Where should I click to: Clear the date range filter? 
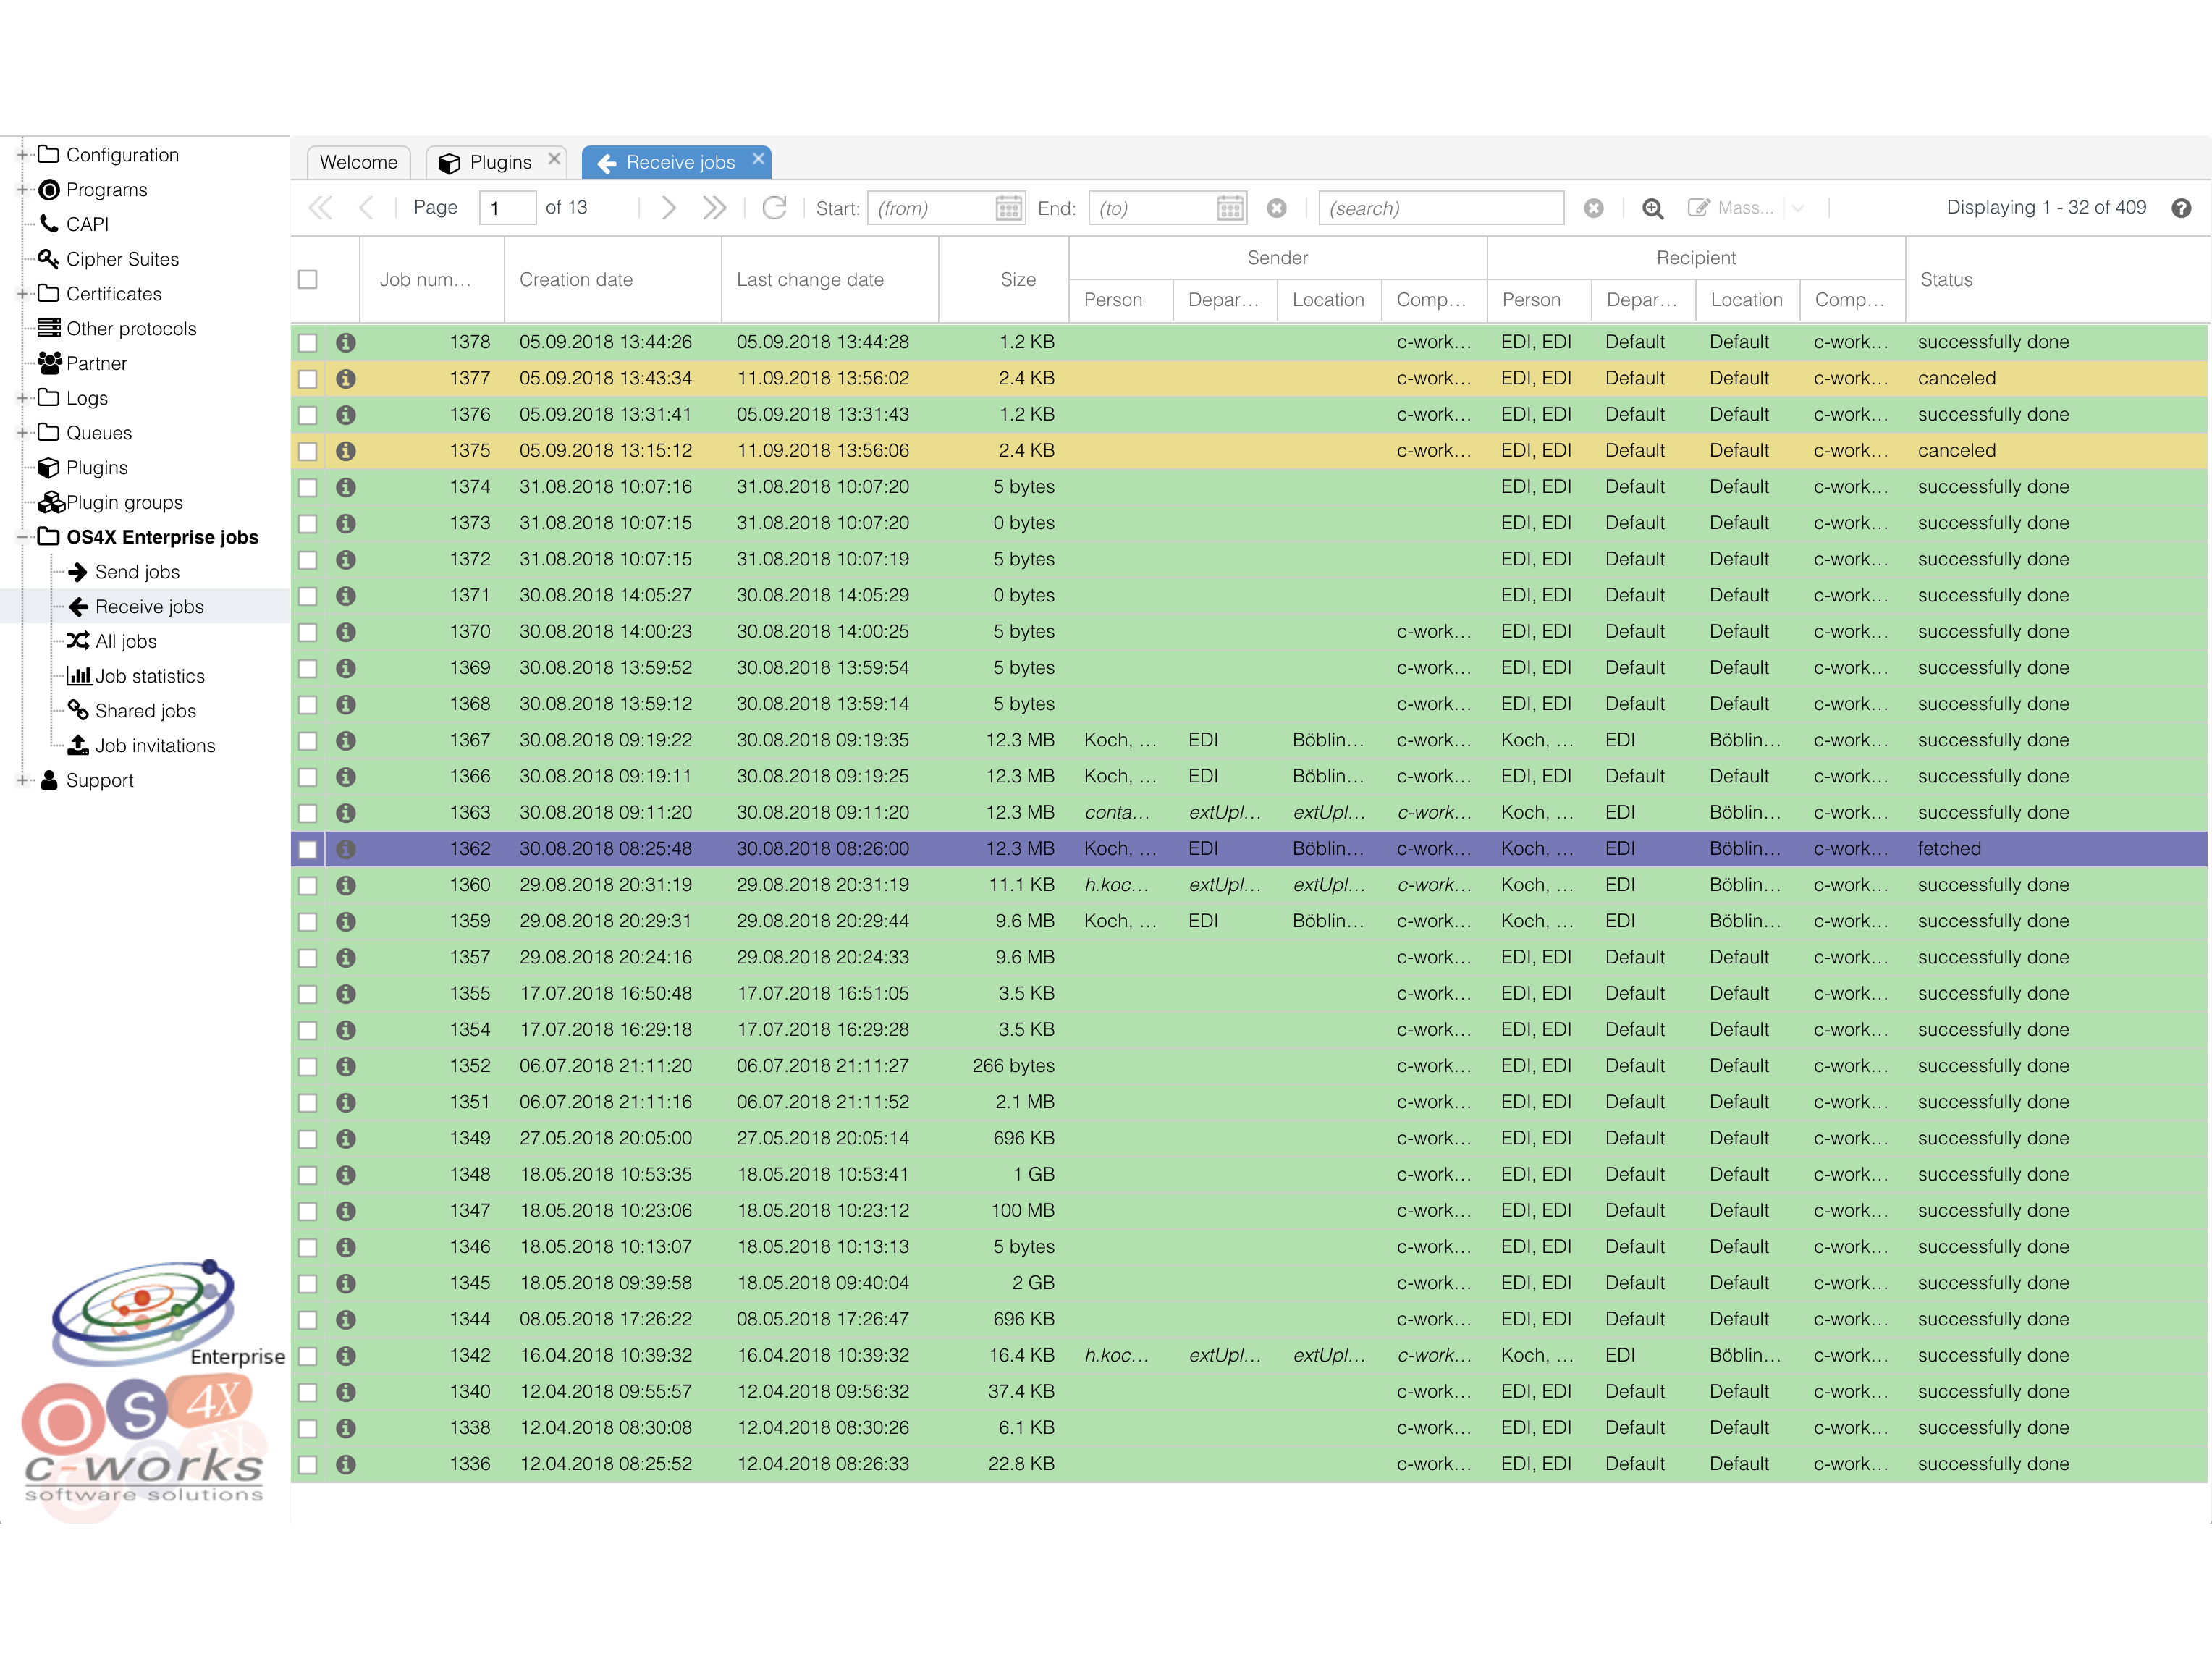point(1277,208)
